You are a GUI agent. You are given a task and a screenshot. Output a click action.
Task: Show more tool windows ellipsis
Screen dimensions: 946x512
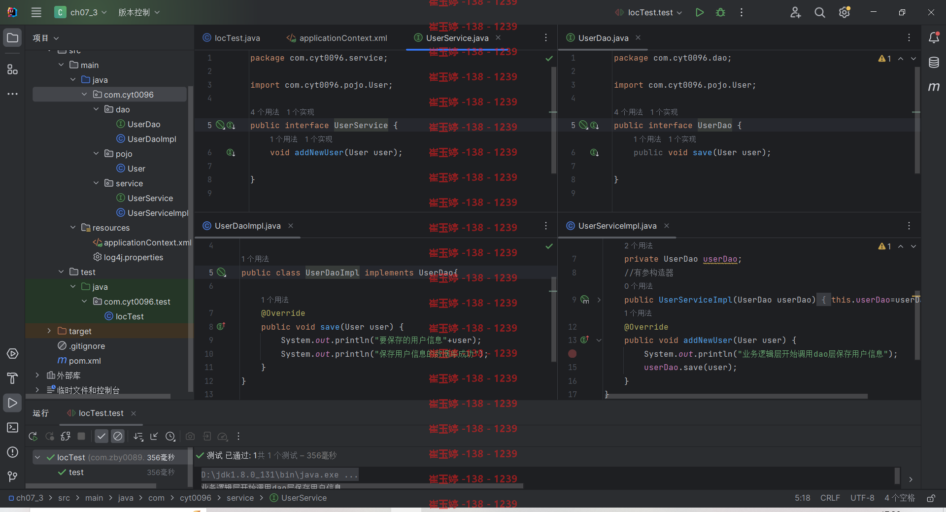[12, 94]
